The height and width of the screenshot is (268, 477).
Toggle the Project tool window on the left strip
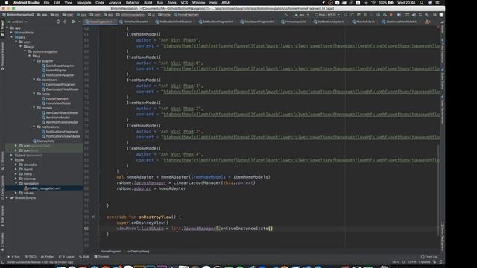point(2,28)
